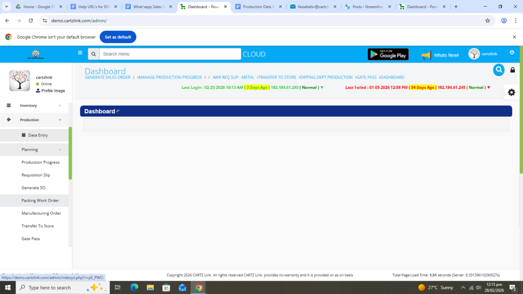This screenshot has height=294, width=523.
Task: Bookmark this page with star icon
Action: point(487,20)
